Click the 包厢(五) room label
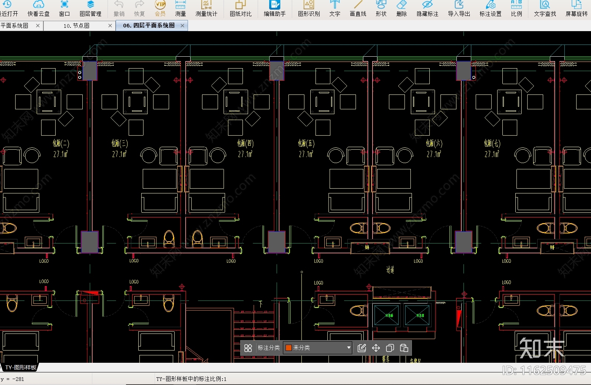Viewport: 591px width, 385px height. 306,143
